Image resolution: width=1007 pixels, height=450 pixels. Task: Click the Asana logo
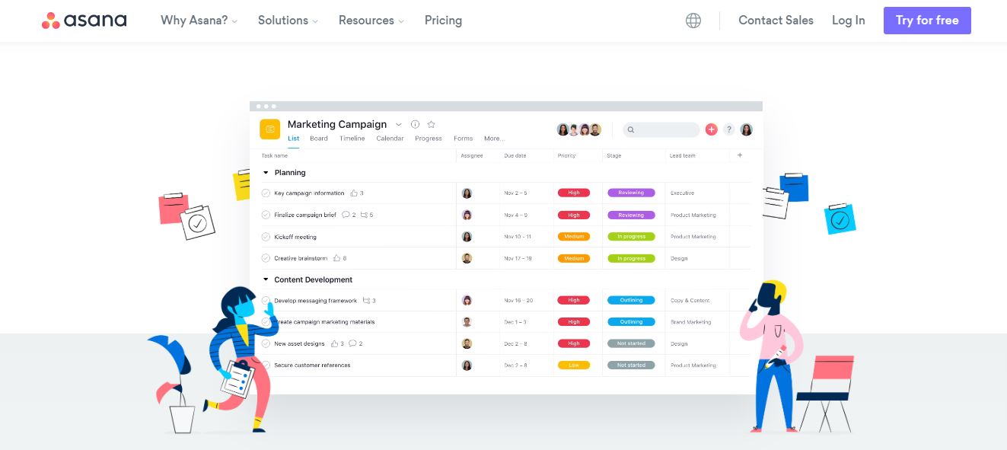tap(84, 21)
